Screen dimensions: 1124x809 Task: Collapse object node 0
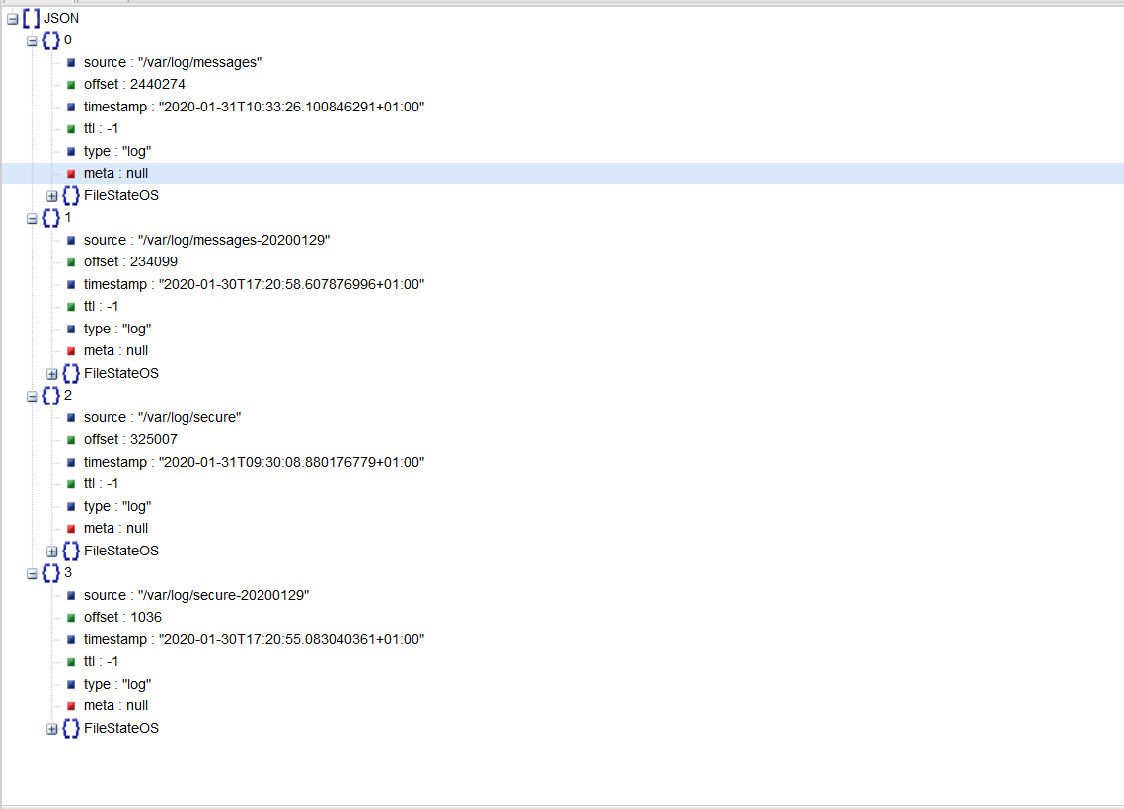[x=32, y=40]
